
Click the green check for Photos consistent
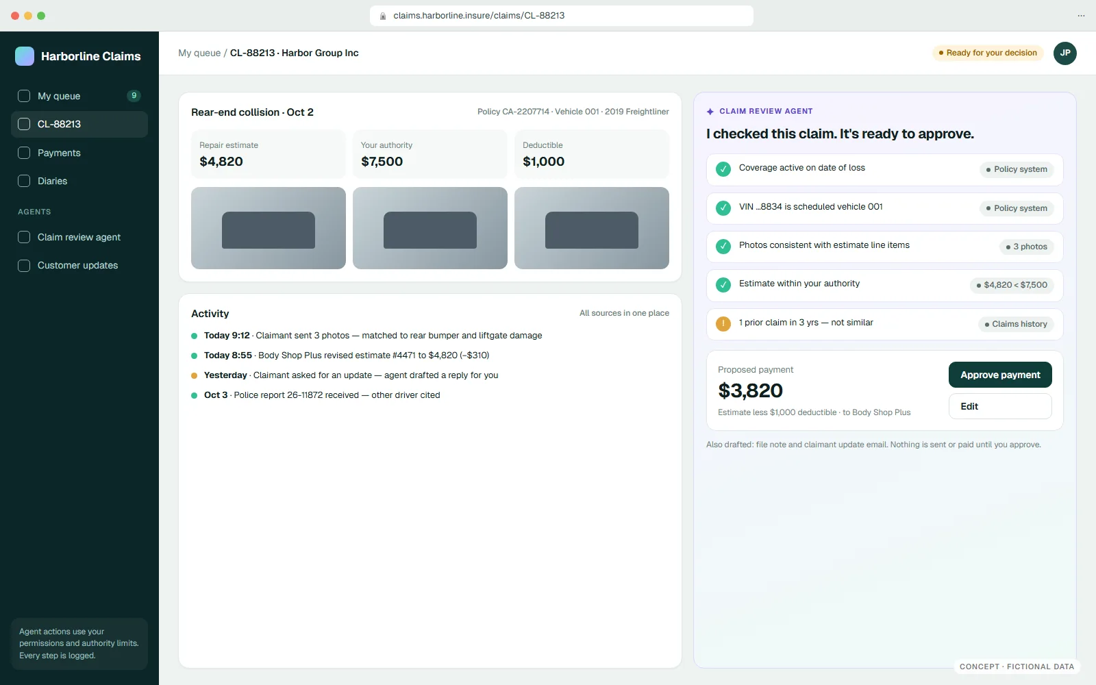pyautogui.click(x=723, y=246)
